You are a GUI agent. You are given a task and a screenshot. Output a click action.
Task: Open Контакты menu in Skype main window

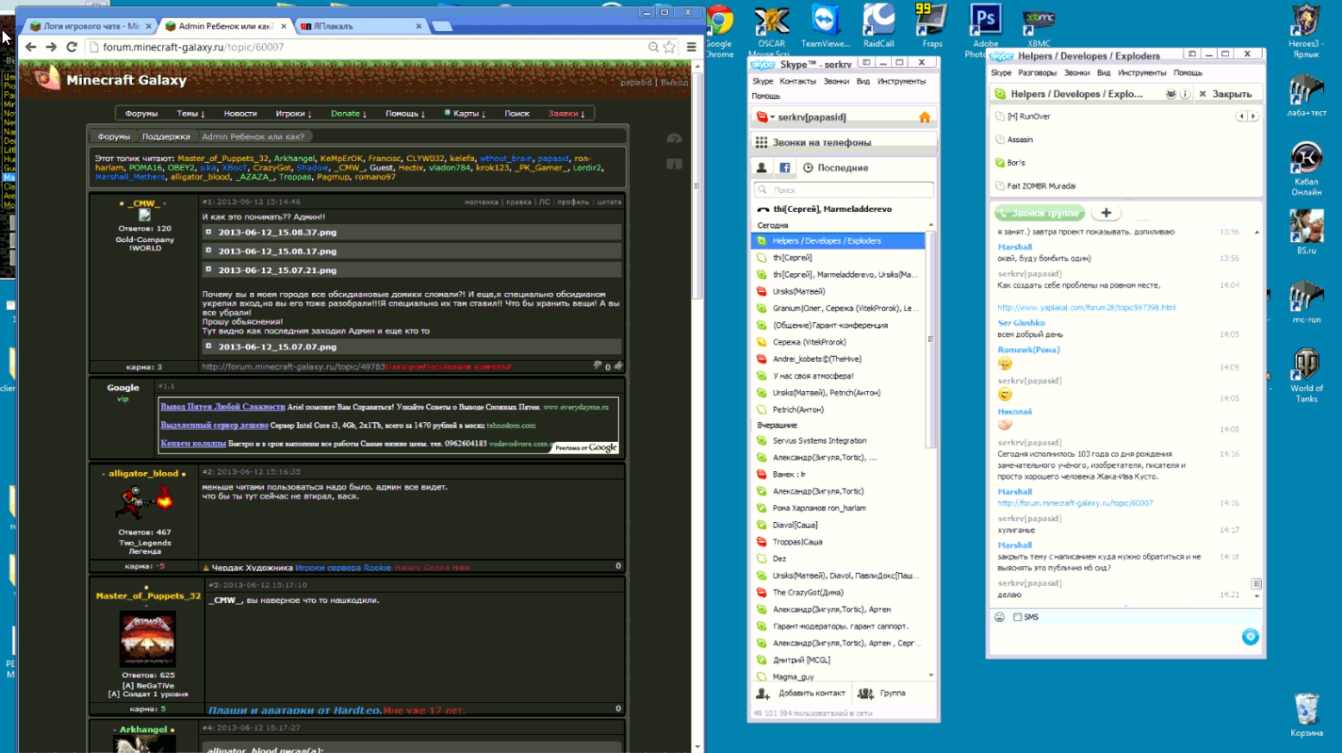(x=797, y=81)
